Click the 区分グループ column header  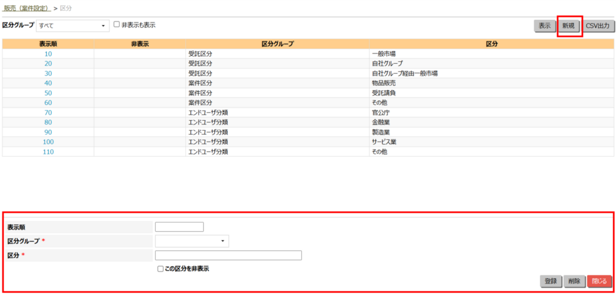coord(277,44)
